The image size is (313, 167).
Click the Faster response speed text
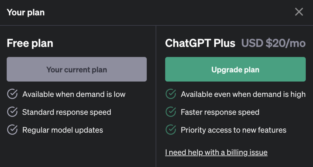click(x=220, y=112)
